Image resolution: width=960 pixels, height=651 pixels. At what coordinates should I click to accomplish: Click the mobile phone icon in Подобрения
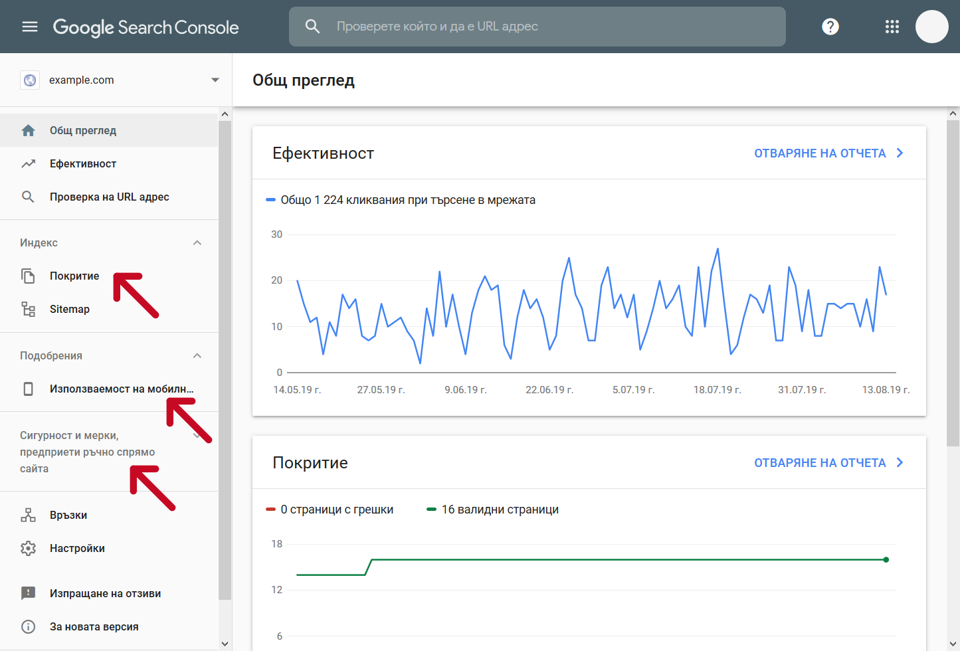28,389
